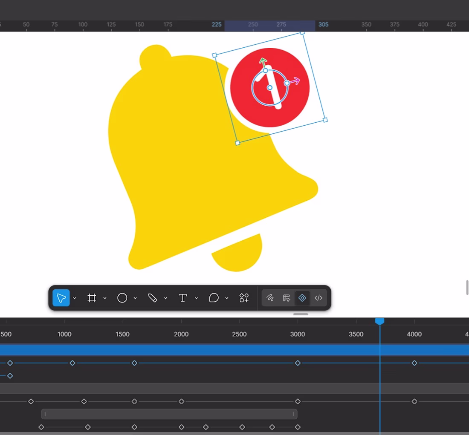Click the bottom-left corner selection handle

click(237, 143)
